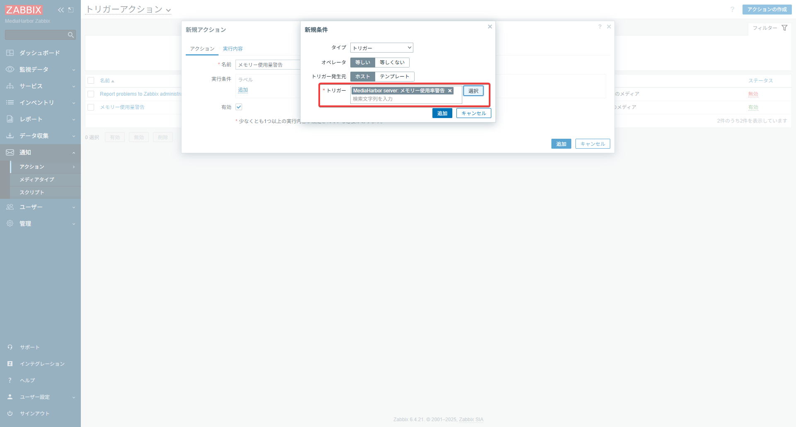Image resolution: width=796 pixels, height=427 pixels.
Task: Open メディアタイプ in the sidebar
Action: [37, 180]
